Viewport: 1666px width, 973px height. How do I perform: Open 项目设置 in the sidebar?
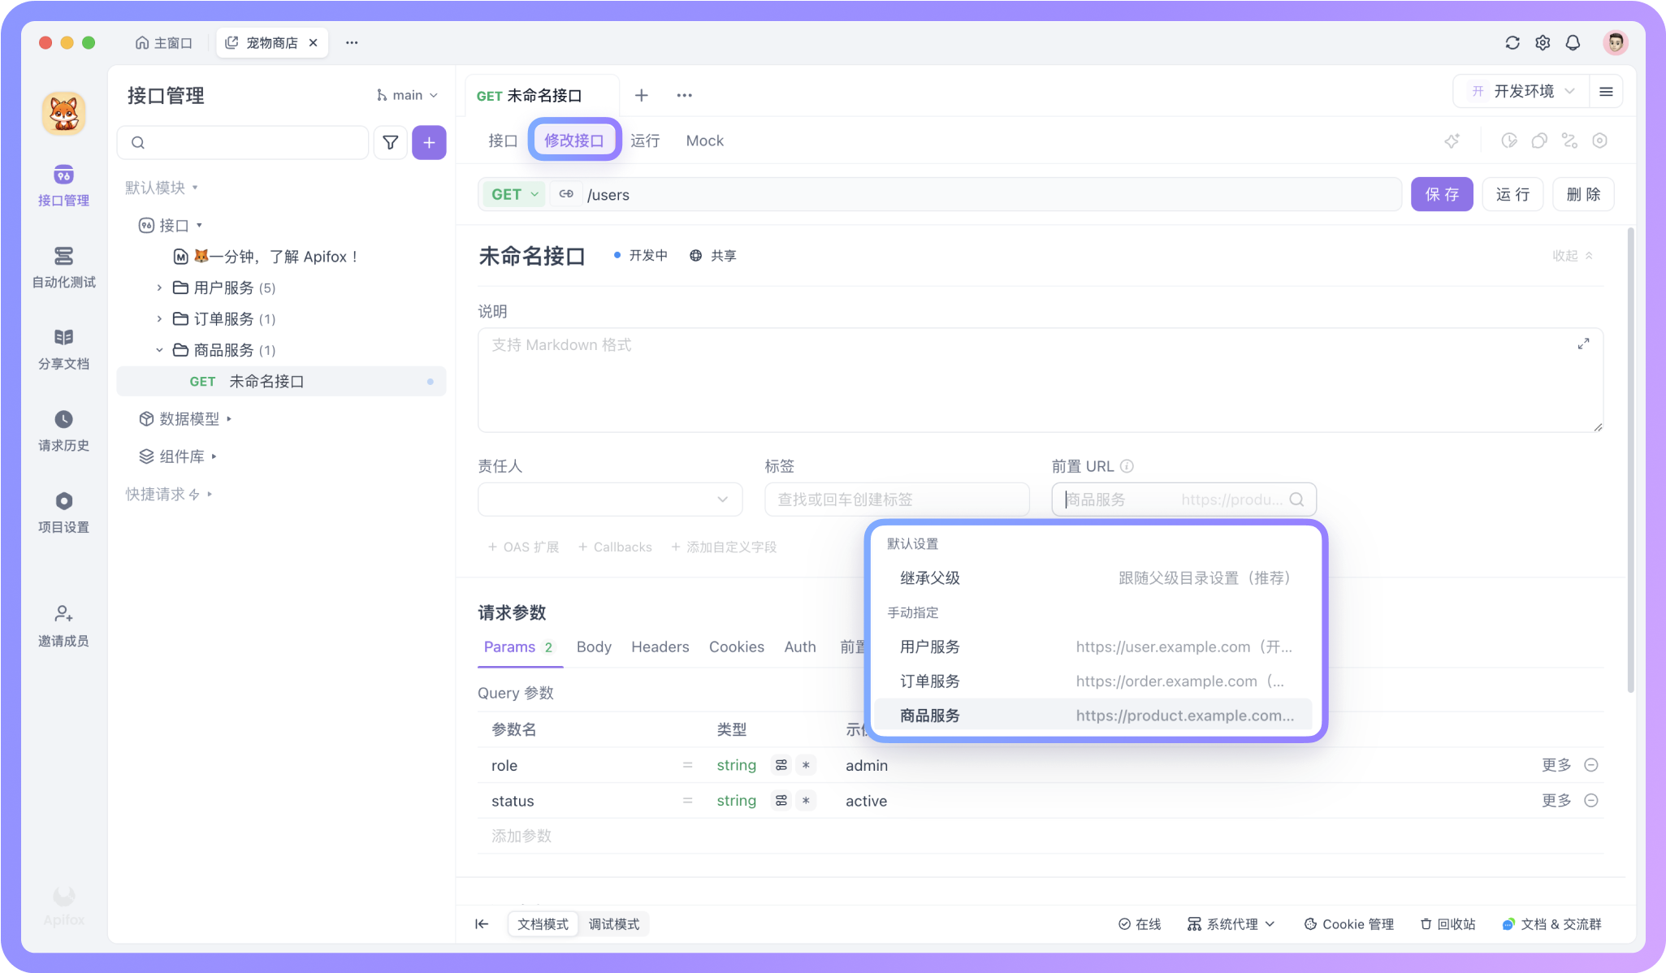coord(63,512)
